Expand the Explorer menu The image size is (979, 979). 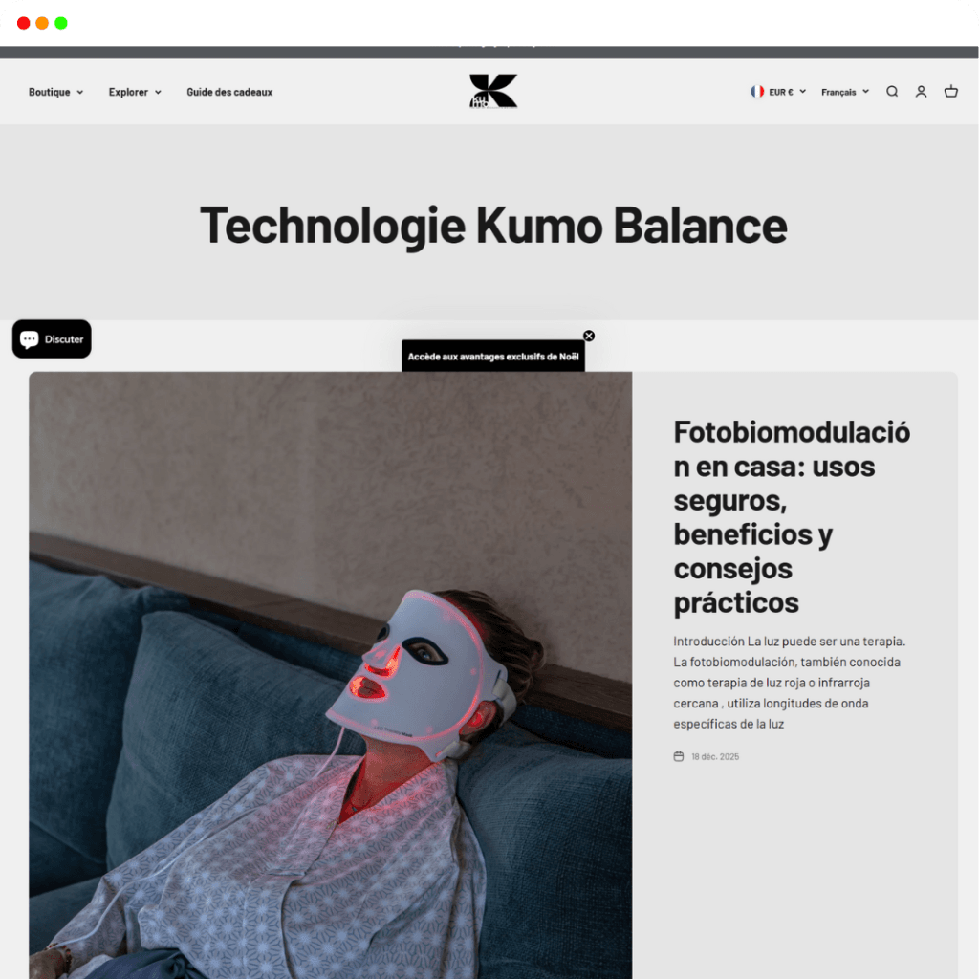tap(135, 92)
